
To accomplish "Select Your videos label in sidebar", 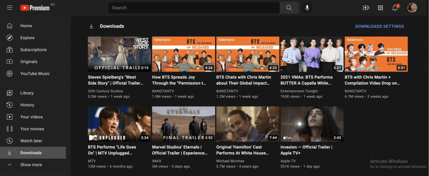I will pos(31,117).
